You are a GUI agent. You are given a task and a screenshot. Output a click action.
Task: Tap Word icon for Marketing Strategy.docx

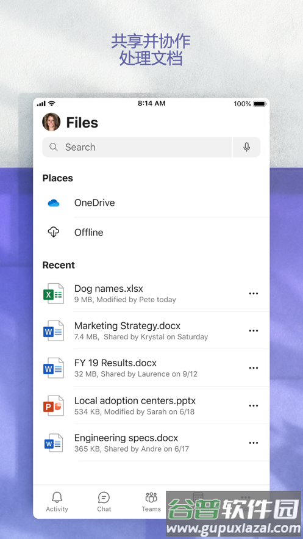(x=54, y=331)
